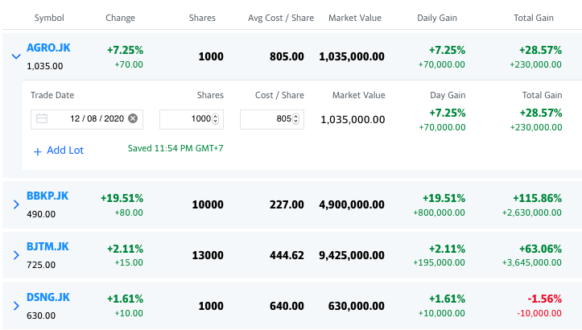
Task: Clear the trade date with the X icon
Action: click(x=133, y=119)
